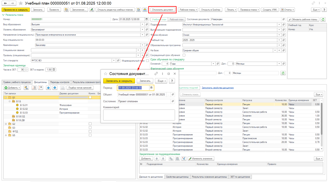Click the blue move-down arrow in Дисциплины toolbar
This screenshot has height=182, width=329.
pos(54,88)
